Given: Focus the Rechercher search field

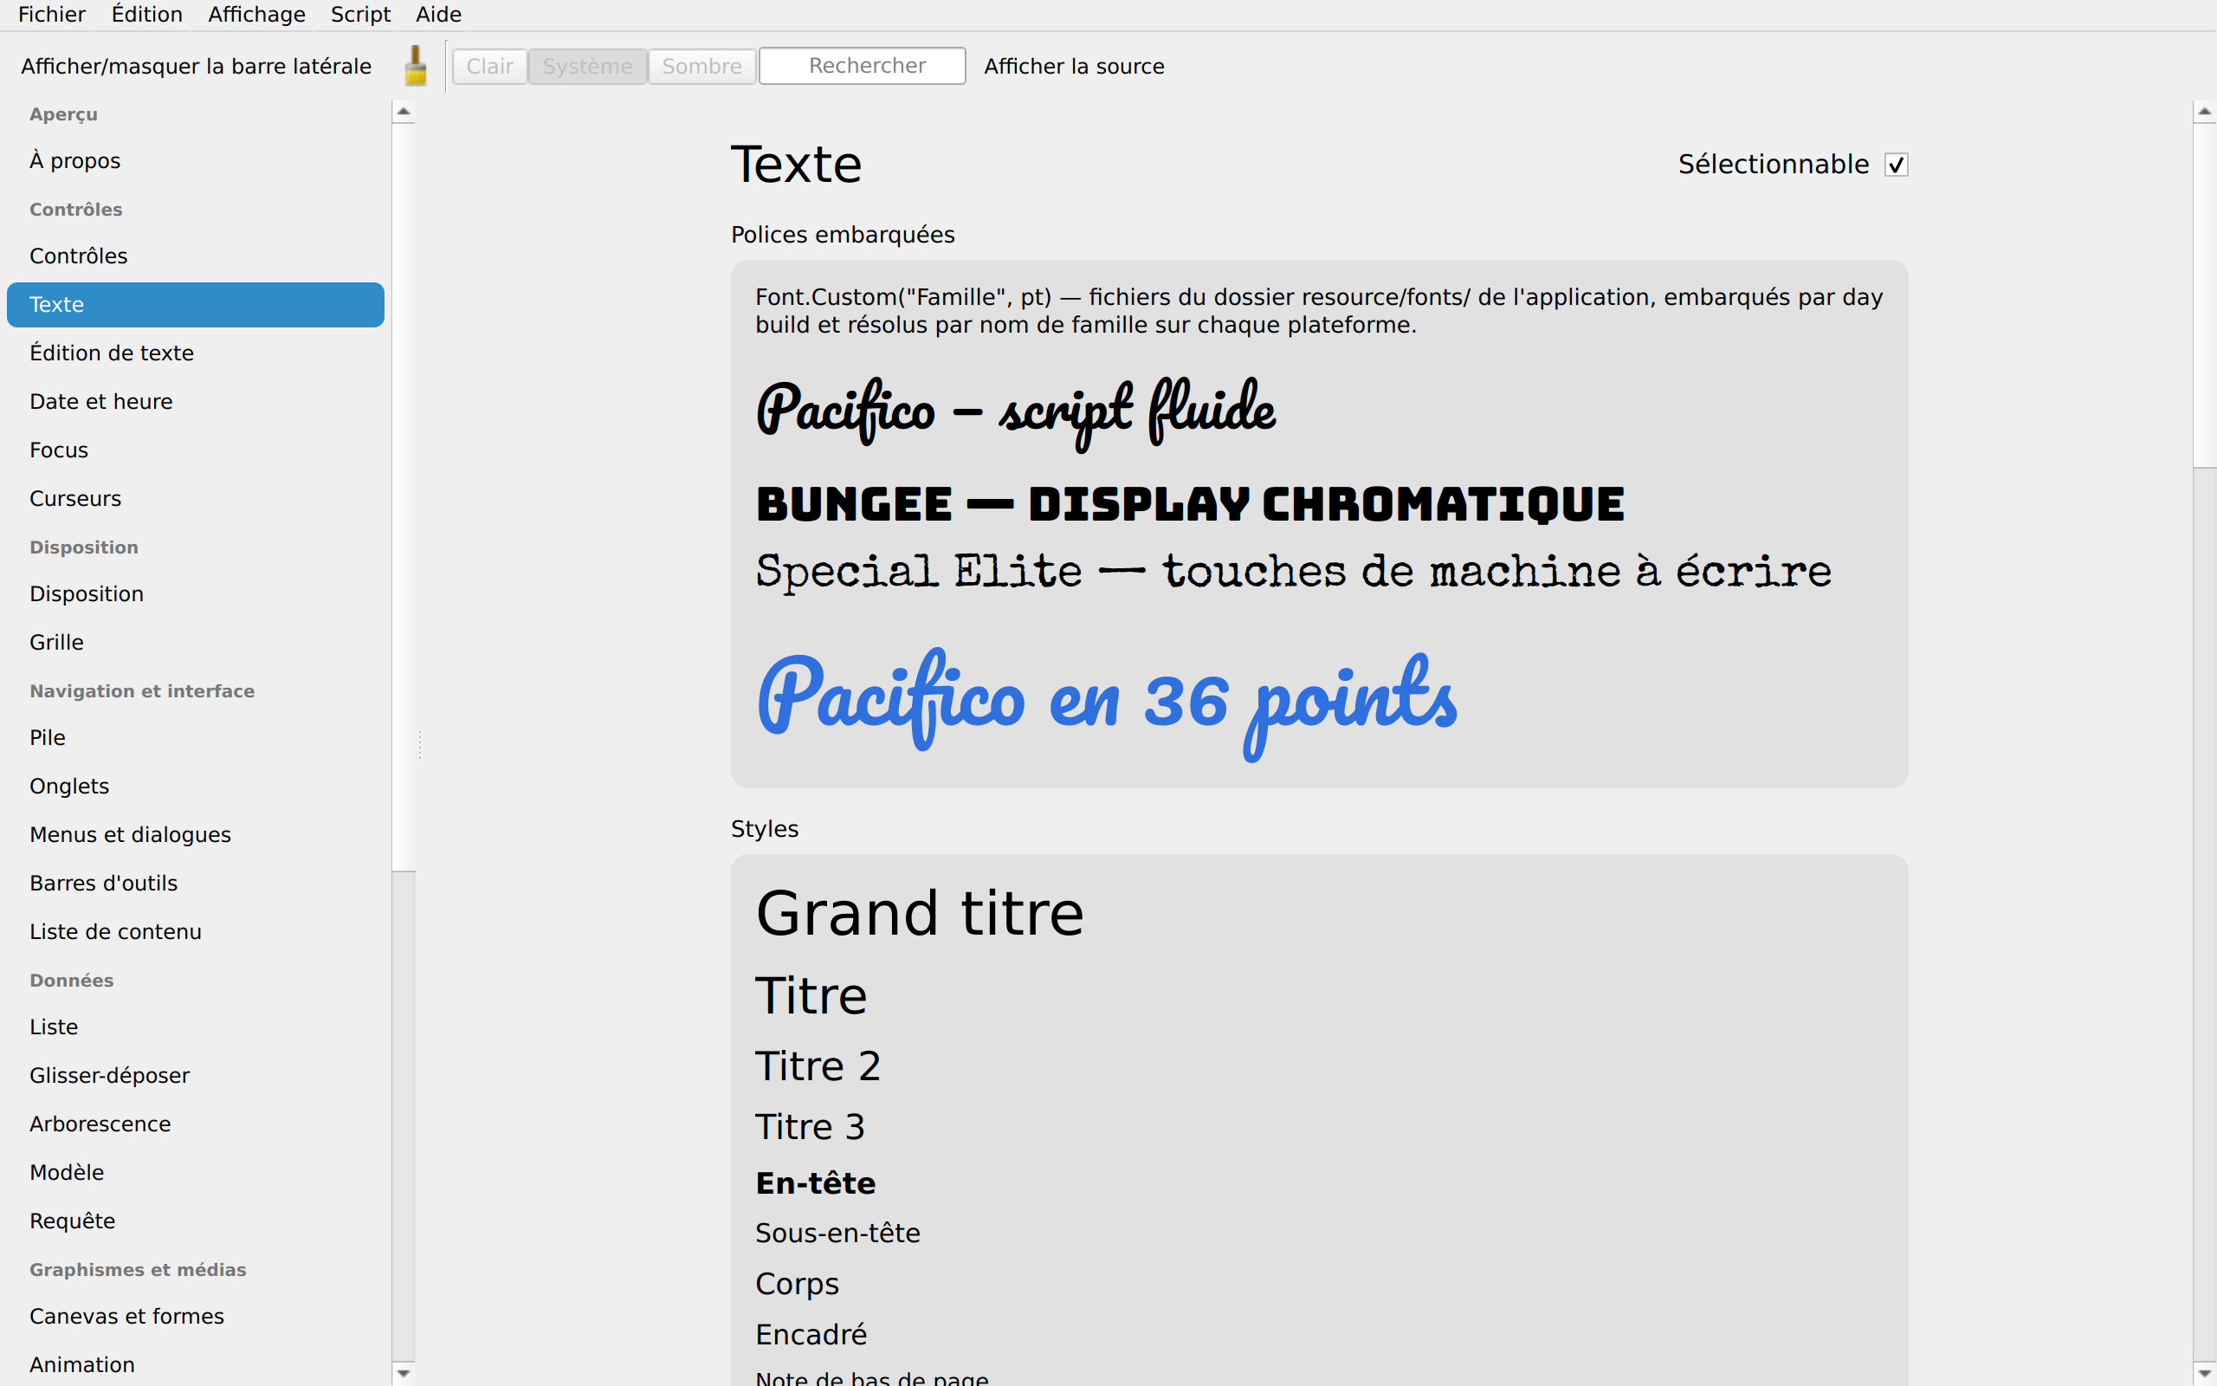Looking at the screenshot, I should click(862, 66).
